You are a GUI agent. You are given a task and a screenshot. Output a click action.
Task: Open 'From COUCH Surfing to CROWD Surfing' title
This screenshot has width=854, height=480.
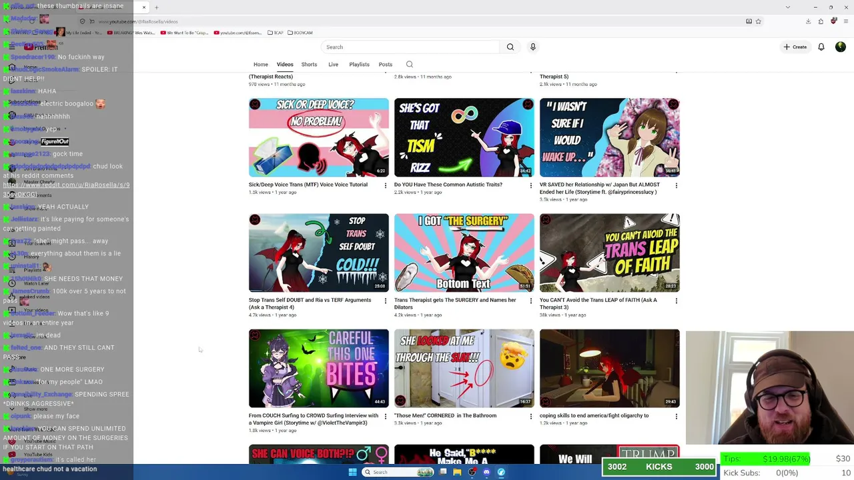[314, 419]
